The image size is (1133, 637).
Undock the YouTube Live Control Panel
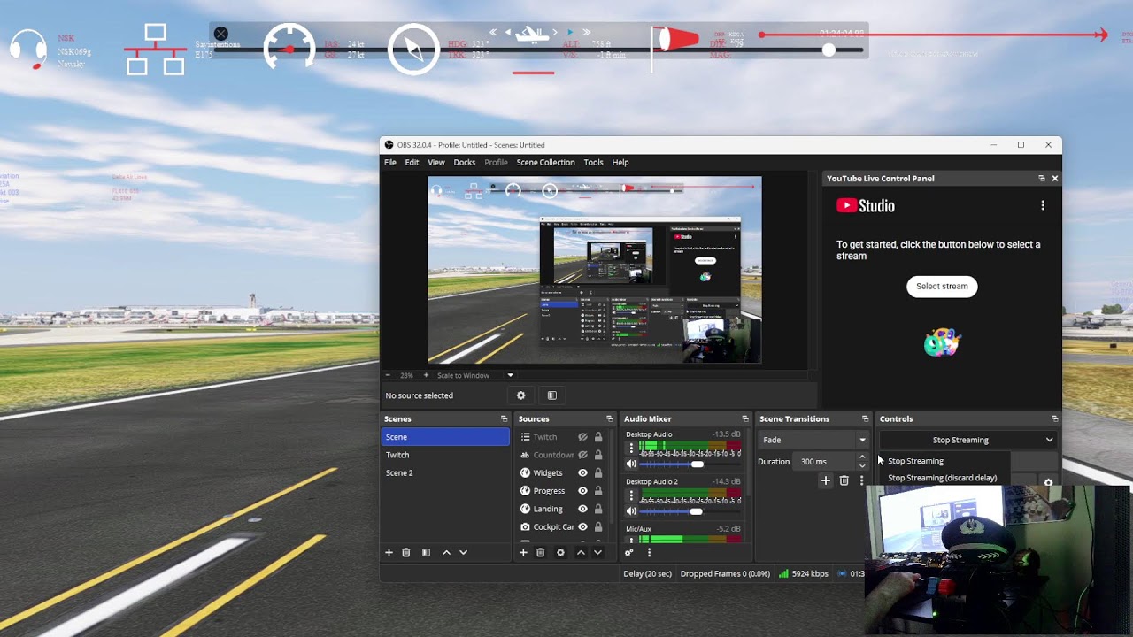1042,179
